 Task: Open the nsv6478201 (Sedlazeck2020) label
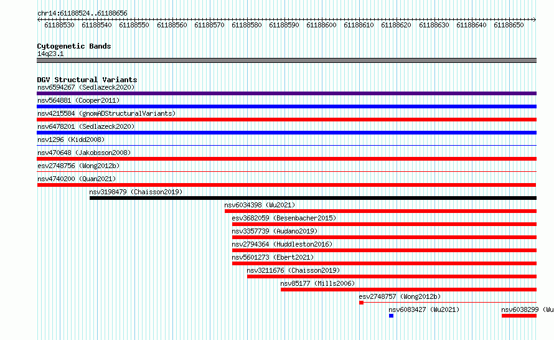pyautogui.click(x=86, y=126)
